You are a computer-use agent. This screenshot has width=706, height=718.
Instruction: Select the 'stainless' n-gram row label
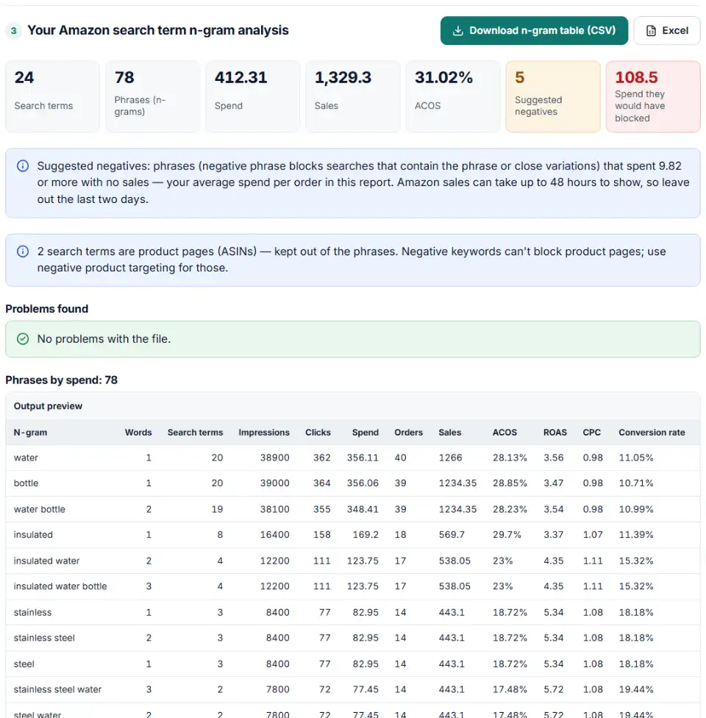point(32,612)
